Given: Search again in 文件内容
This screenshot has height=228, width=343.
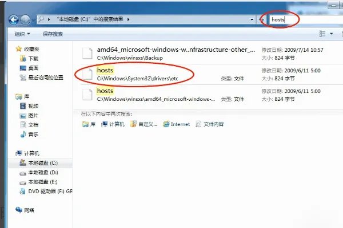Looking at the screenshot, I should click(210, 124).
